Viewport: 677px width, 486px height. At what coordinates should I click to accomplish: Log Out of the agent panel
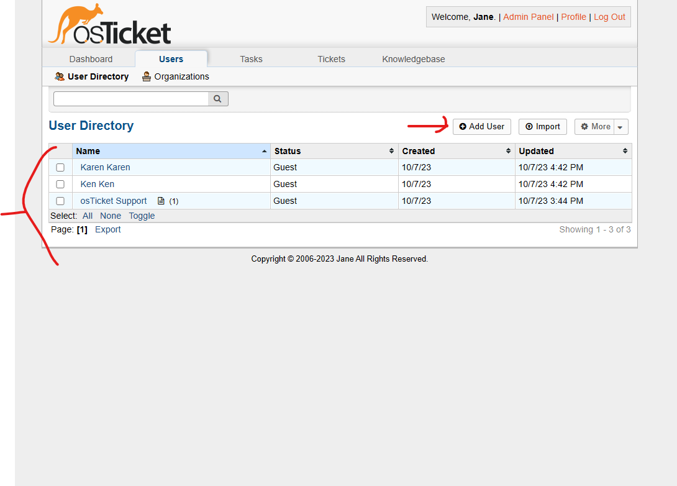click(609, 17)
